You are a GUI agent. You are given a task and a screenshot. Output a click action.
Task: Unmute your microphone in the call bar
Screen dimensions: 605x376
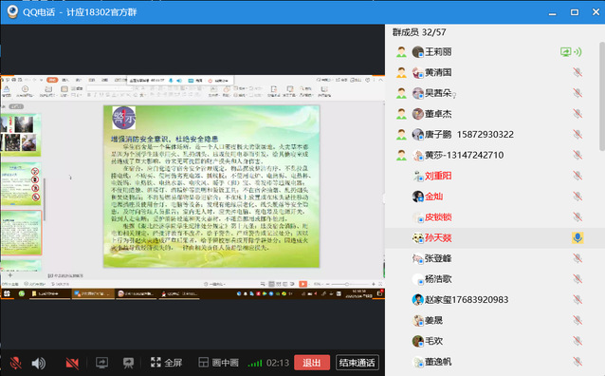pyautogui.click(x=16, y=363)
